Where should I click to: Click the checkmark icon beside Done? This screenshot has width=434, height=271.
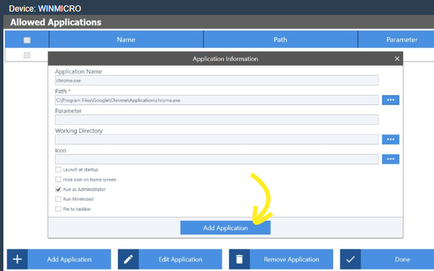(351, 259)
